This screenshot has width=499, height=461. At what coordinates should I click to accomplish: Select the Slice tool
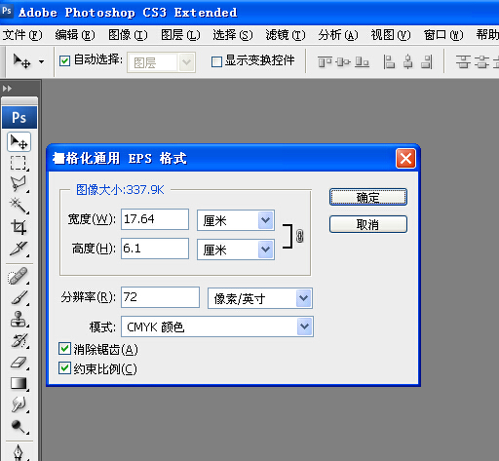pos(19,249)
